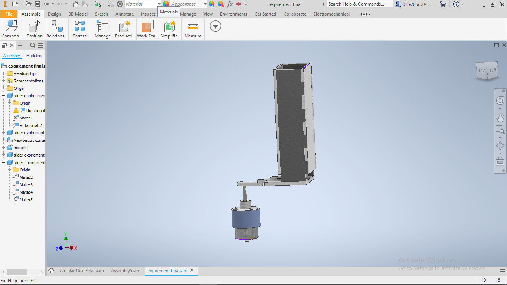Switch to Assembly5.iam document tab
Screen dimensions: 507x285
coord(125,271)
